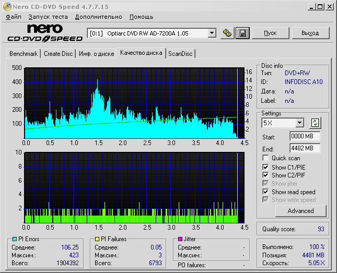
Task: Click the End position MB field
Action: [305, 148]
